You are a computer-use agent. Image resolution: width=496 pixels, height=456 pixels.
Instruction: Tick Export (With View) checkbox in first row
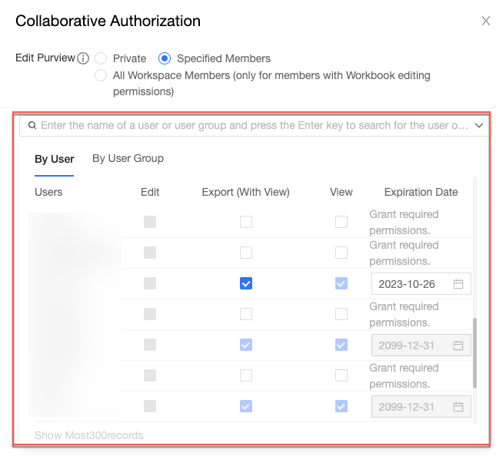246,222
